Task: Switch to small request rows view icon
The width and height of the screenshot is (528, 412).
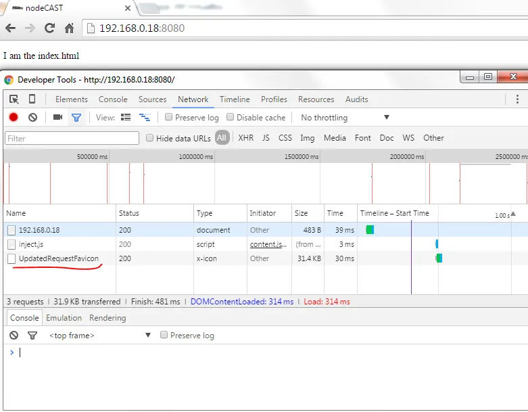Action: click(145, 117)
